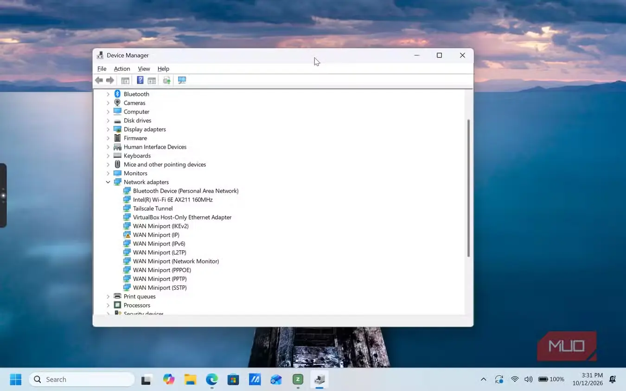Scan for hardware changes using the monitor icon
626x391 pixels.
(182, 80)
